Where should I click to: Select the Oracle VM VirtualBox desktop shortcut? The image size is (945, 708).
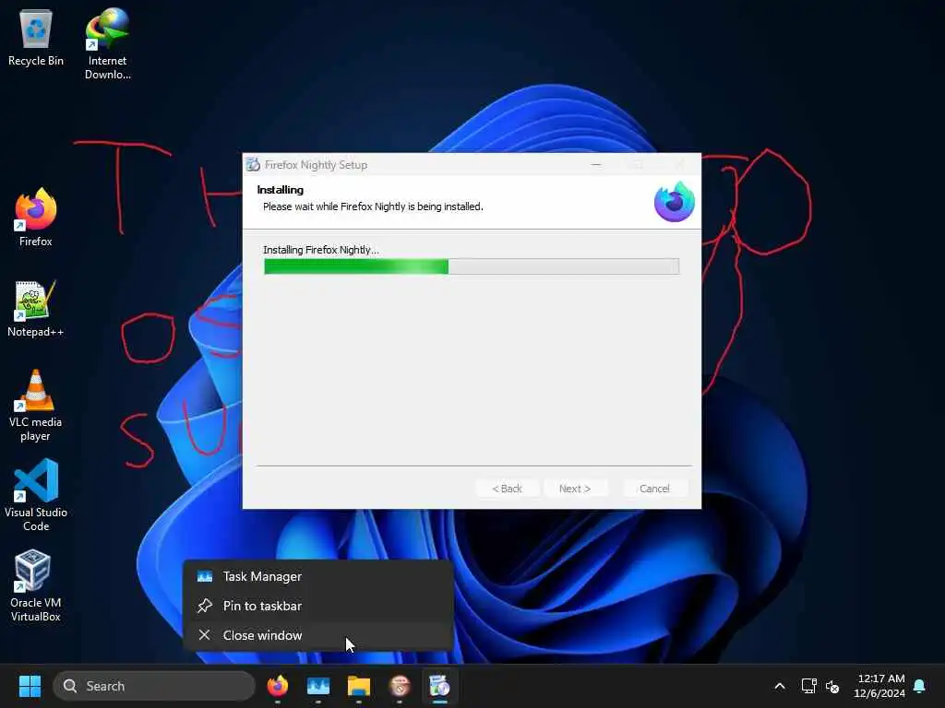point(36,585)
